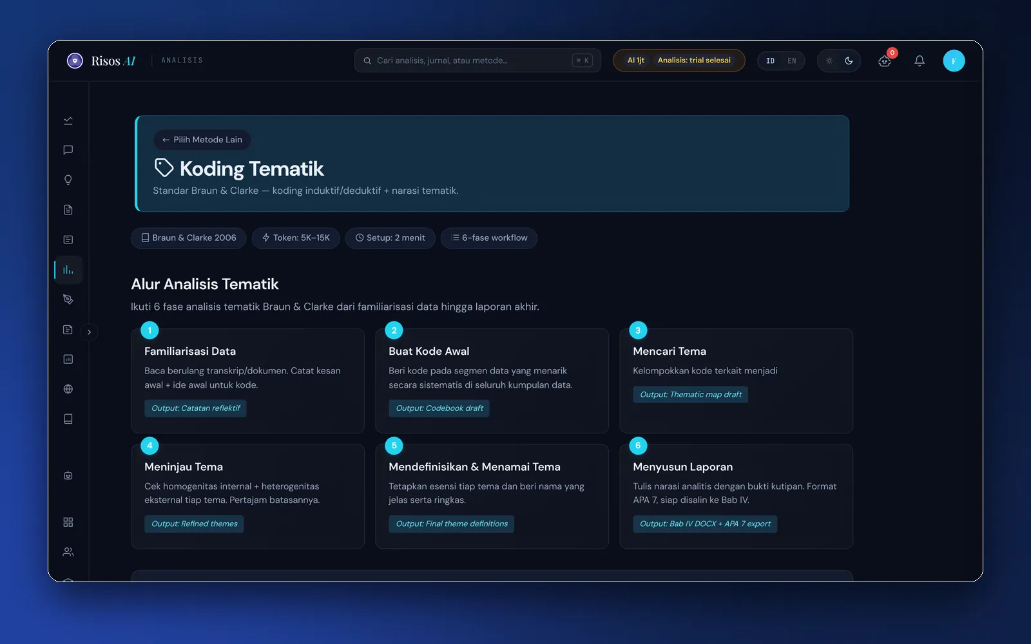This screenshot has height=644, width=1031.
Task: Open the robot assistant sidebar icon
Action: click(x=68, y=475)
